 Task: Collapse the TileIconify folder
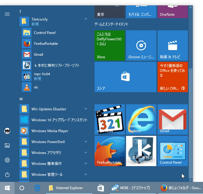pyautogui.click(x=86, y=19)
